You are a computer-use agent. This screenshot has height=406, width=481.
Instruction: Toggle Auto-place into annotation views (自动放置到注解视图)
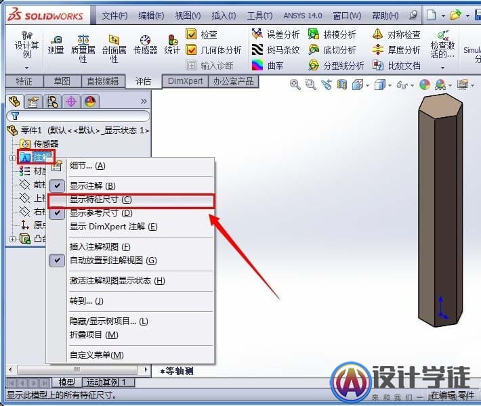click(x=57, y=261)
